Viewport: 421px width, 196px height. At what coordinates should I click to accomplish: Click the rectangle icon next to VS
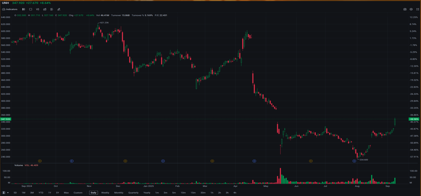pos(31,9)
